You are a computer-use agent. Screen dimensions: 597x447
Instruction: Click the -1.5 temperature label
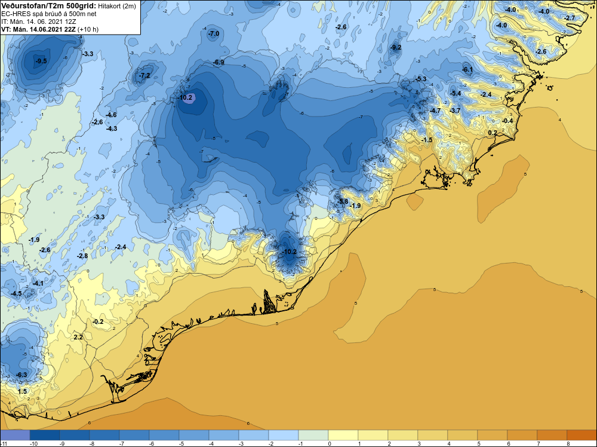click(x=427, y=140)
